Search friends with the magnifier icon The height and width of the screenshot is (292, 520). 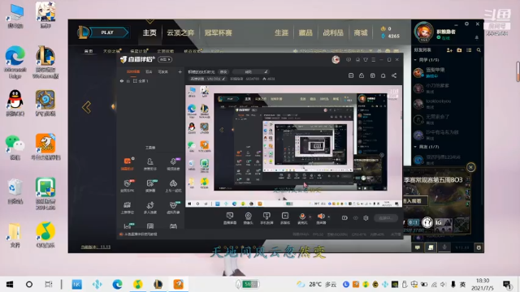click(479, 50)
